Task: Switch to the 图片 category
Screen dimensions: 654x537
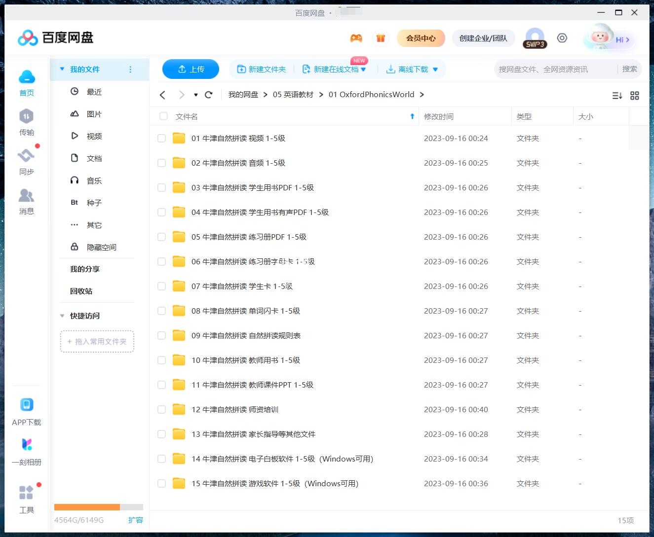Action: click(94, 113)
